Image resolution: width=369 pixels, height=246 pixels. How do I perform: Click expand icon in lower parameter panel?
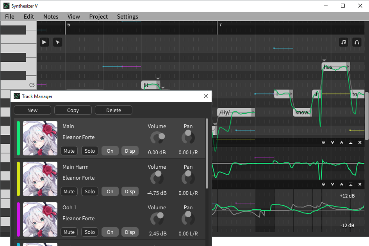351,184
